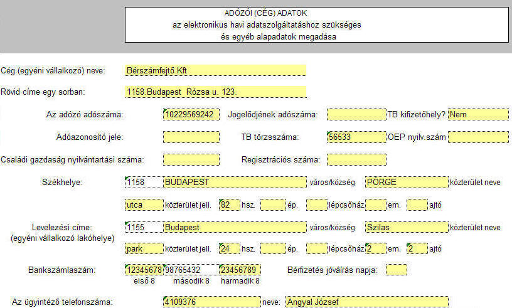Click the 'első 8' caption under the account number
Viewport: 512px width, 308px height.
click(x=144, y=281)
